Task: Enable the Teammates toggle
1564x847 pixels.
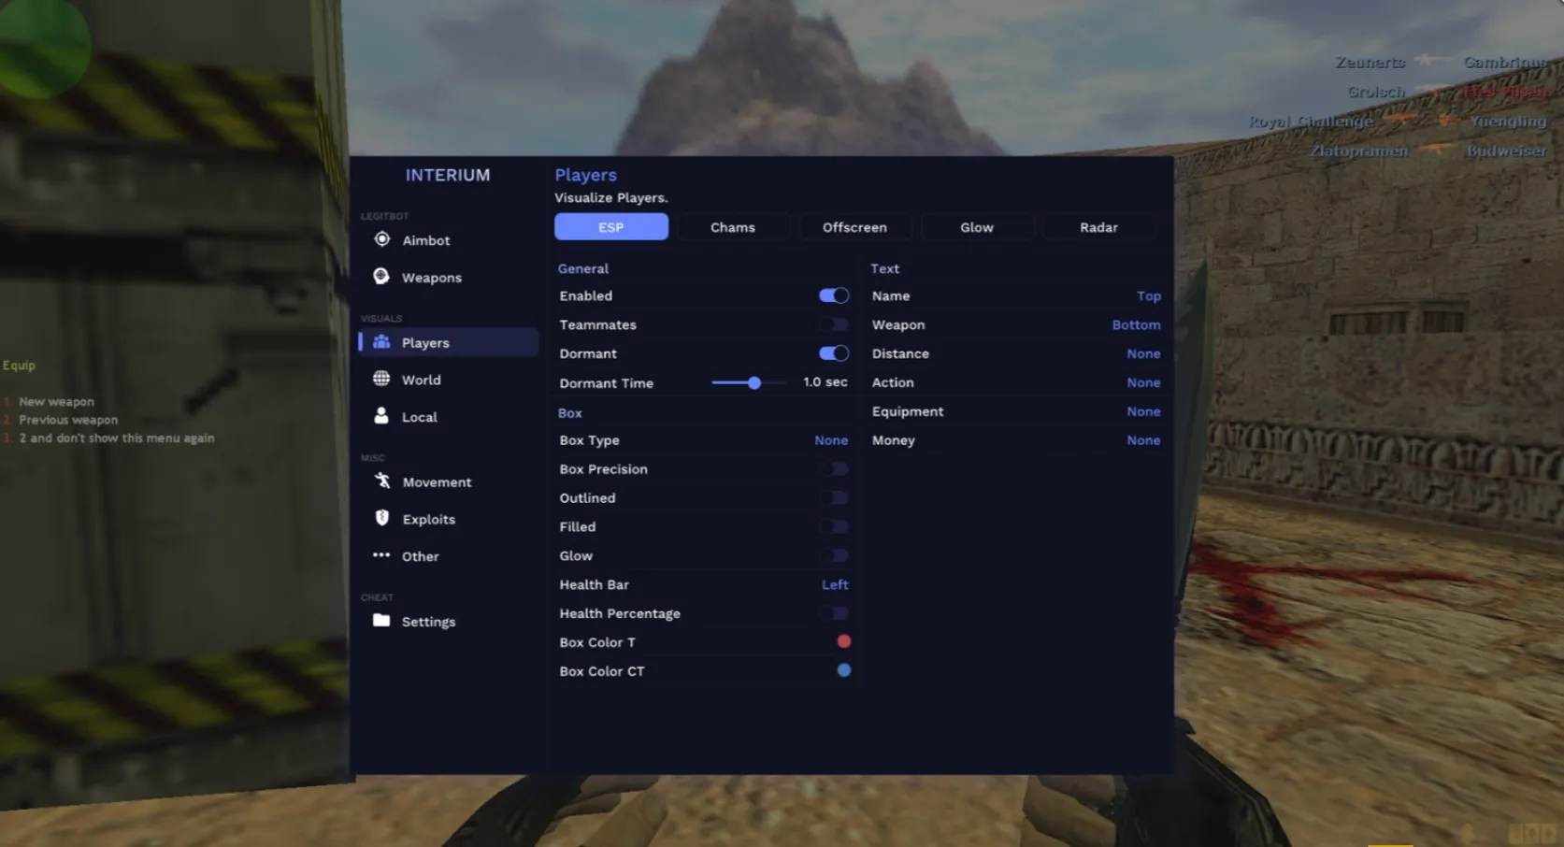Action: pos(833,324)
